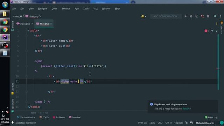224x126 pixels.
Task: Click the Run play icon
Action: pos(185,16)
